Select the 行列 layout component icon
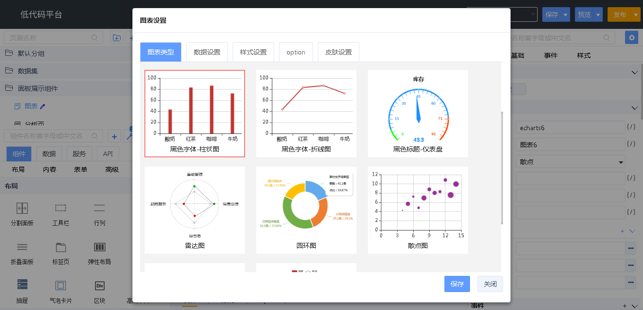Screen dimensions: 643x310 99,208
